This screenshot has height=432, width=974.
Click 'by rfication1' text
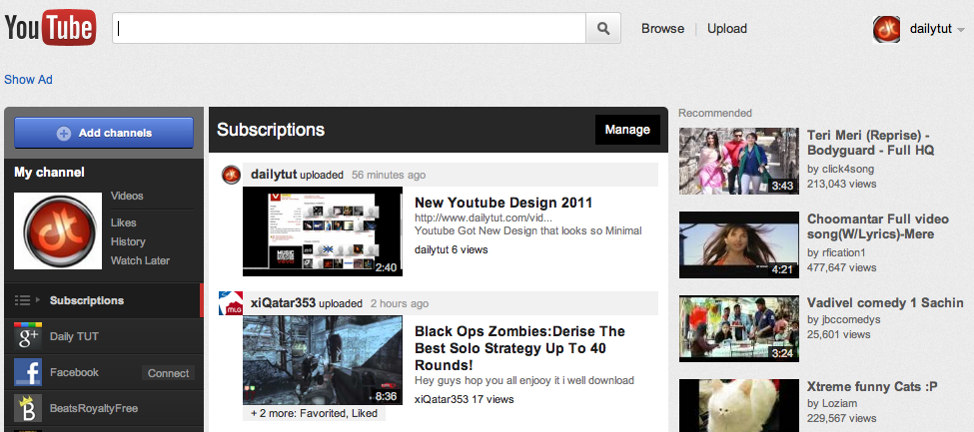[836, 252]
